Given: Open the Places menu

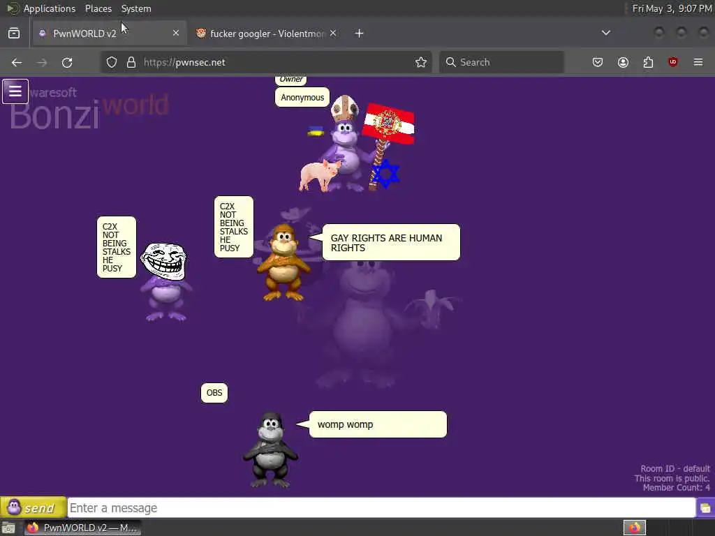Looking at the screenshot, I should (98, 8).
